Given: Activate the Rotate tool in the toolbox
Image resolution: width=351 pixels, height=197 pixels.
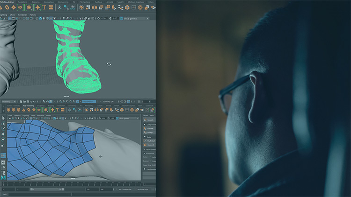Looking at the screenshot, I should coord(3,140).
